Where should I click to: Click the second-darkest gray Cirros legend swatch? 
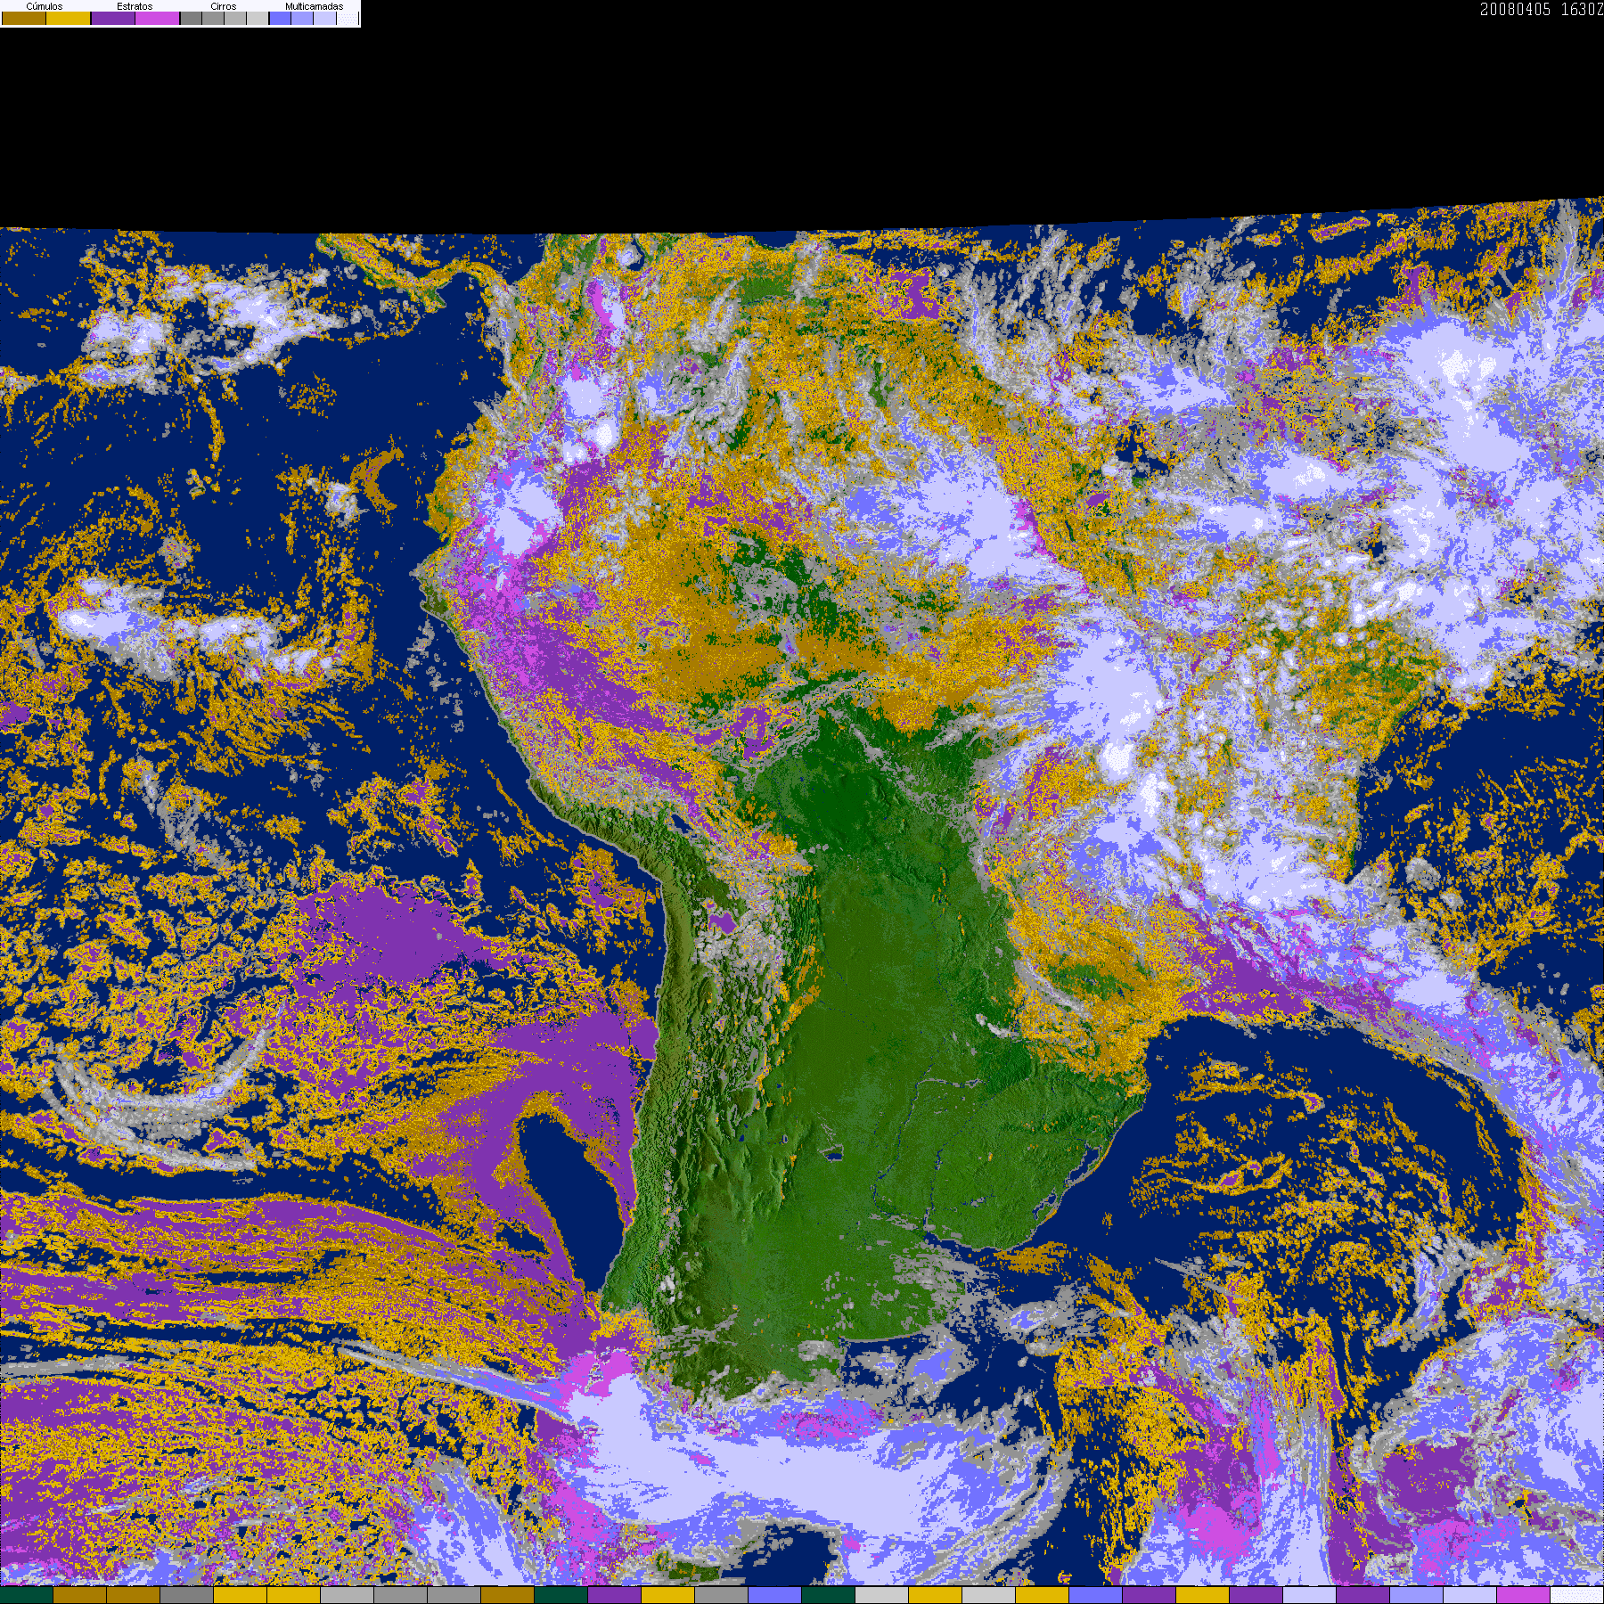click(213, 18)
